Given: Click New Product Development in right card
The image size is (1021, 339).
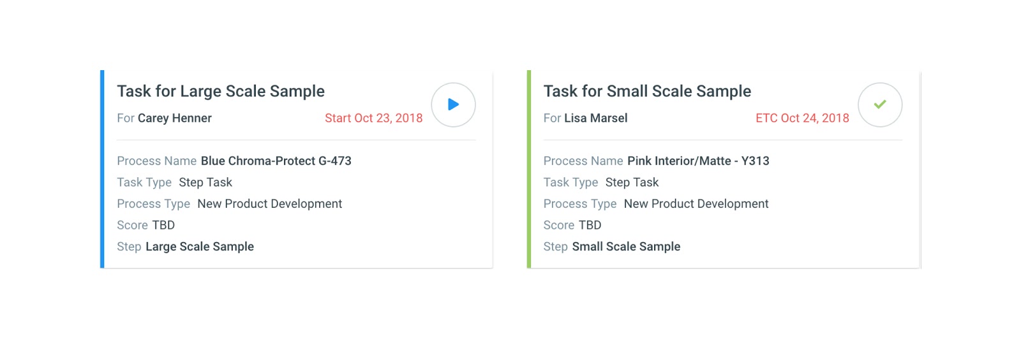Looking at the screenshot, I should coord(696,204).
